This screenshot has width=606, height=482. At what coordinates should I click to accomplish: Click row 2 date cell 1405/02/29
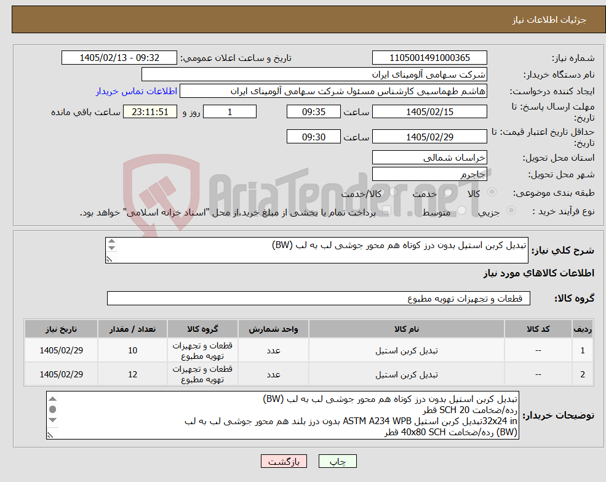[x=61, y=374]
